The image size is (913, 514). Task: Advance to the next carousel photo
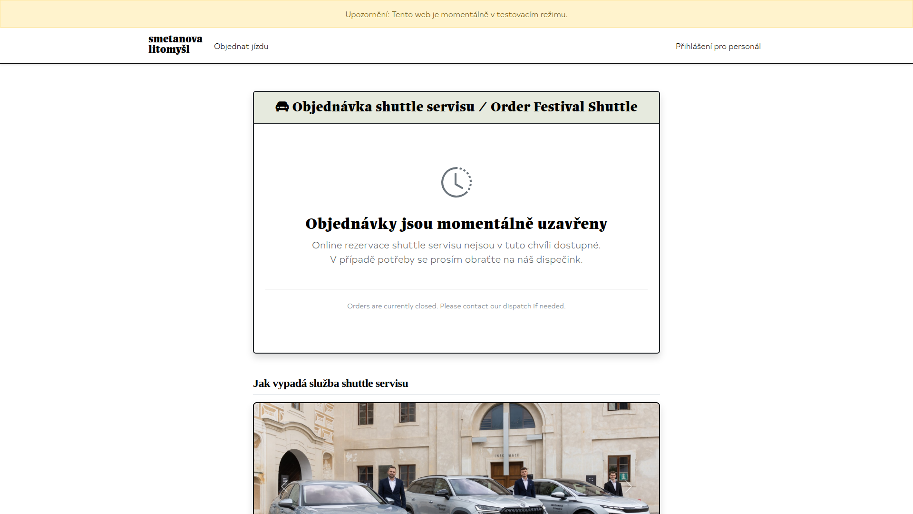(628, 486)
